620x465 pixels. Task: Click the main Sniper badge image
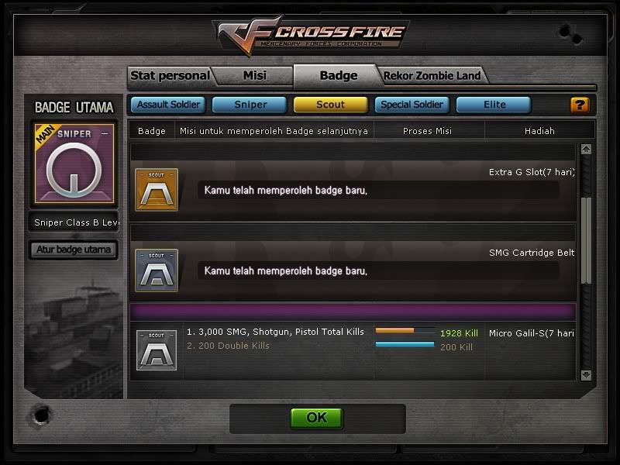coord(74,164)
